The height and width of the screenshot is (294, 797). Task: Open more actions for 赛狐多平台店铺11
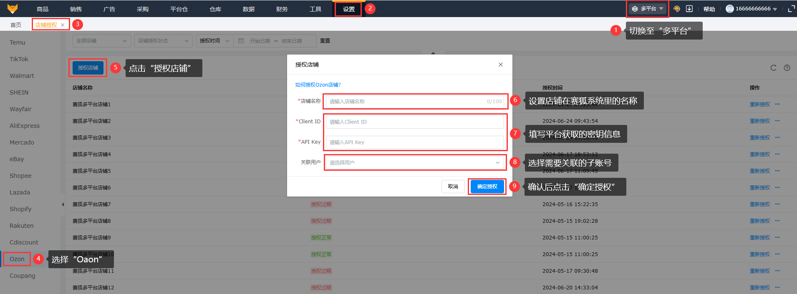pos(777,271)
